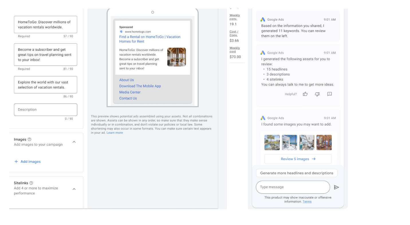Collapse the Sitelinks section
The height and width of the screenshot is (225, 410).
click(74, 189)
